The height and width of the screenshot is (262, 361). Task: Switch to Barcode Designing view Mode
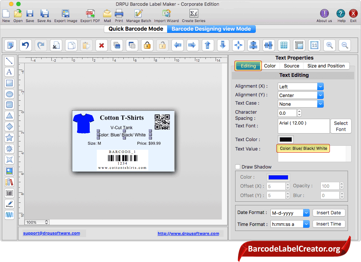pyautogui.click(x=211, y=29)
